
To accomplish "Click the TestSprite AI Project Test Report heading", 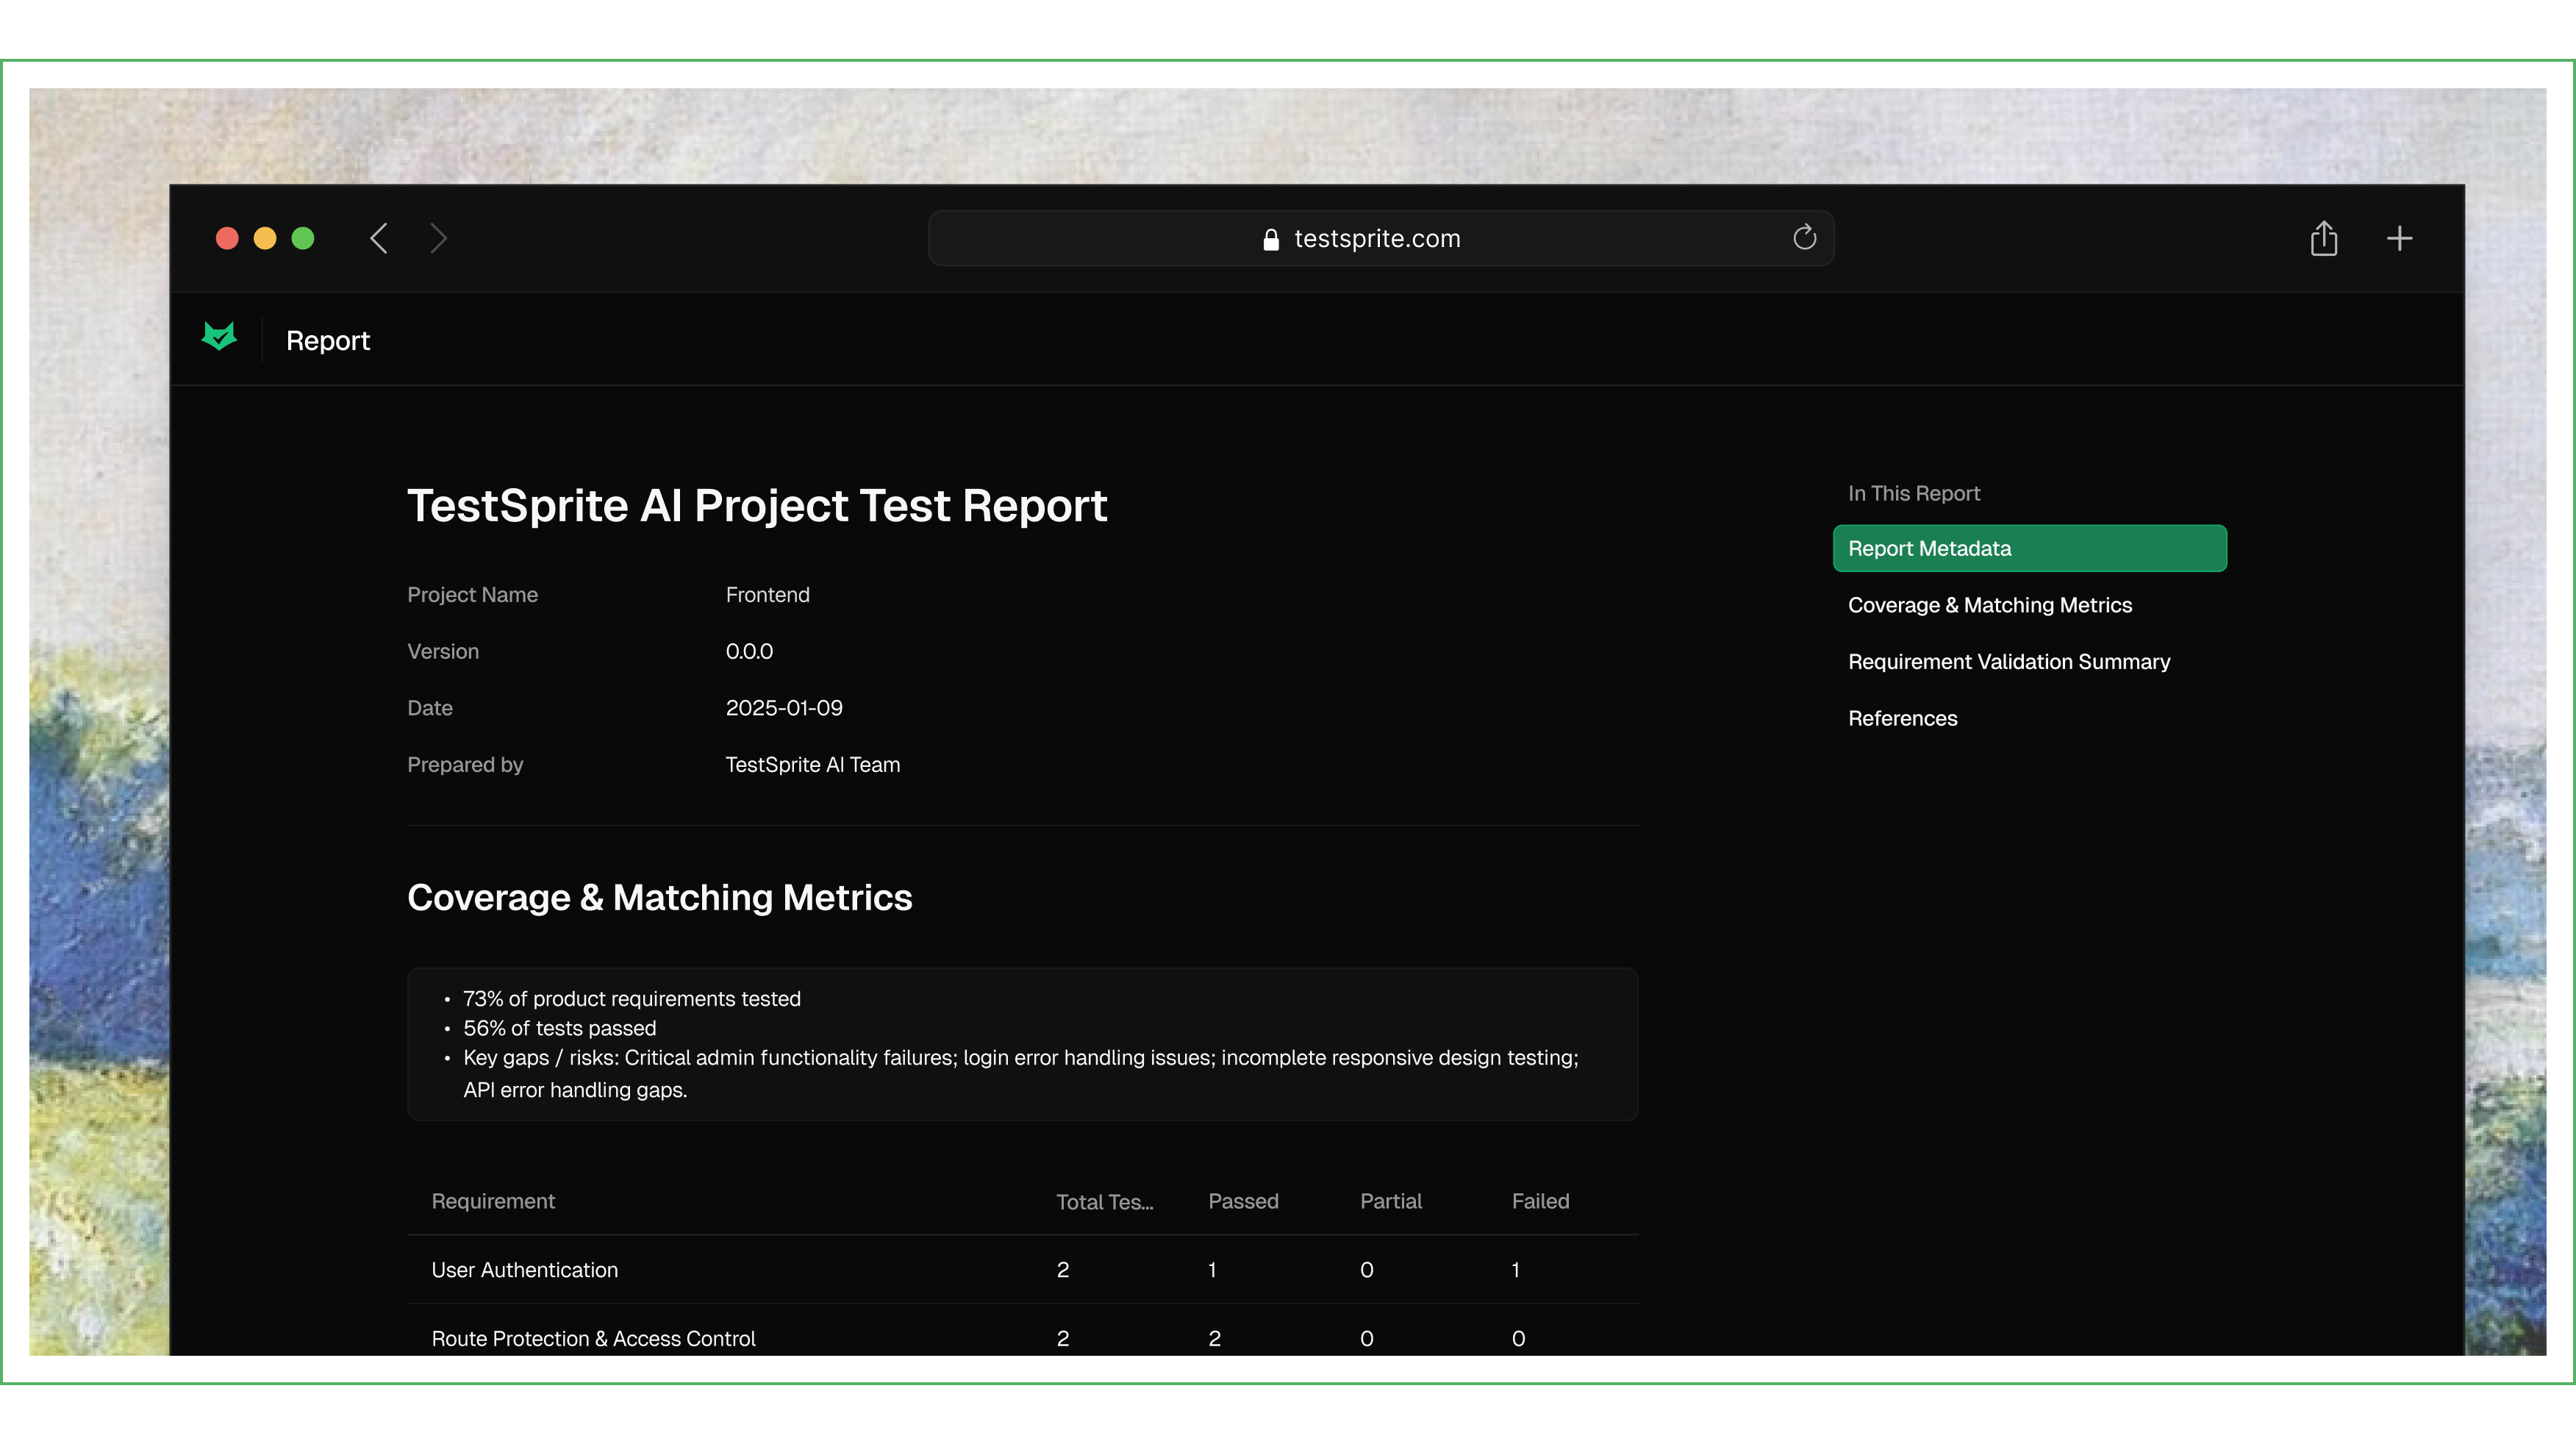I will tap(757, 505).
